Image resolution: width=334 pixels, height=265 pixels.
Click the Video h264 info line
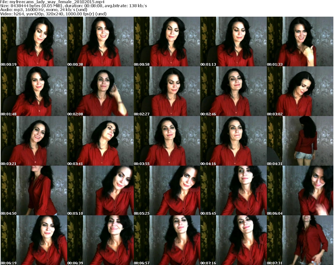tap(53, 14)
